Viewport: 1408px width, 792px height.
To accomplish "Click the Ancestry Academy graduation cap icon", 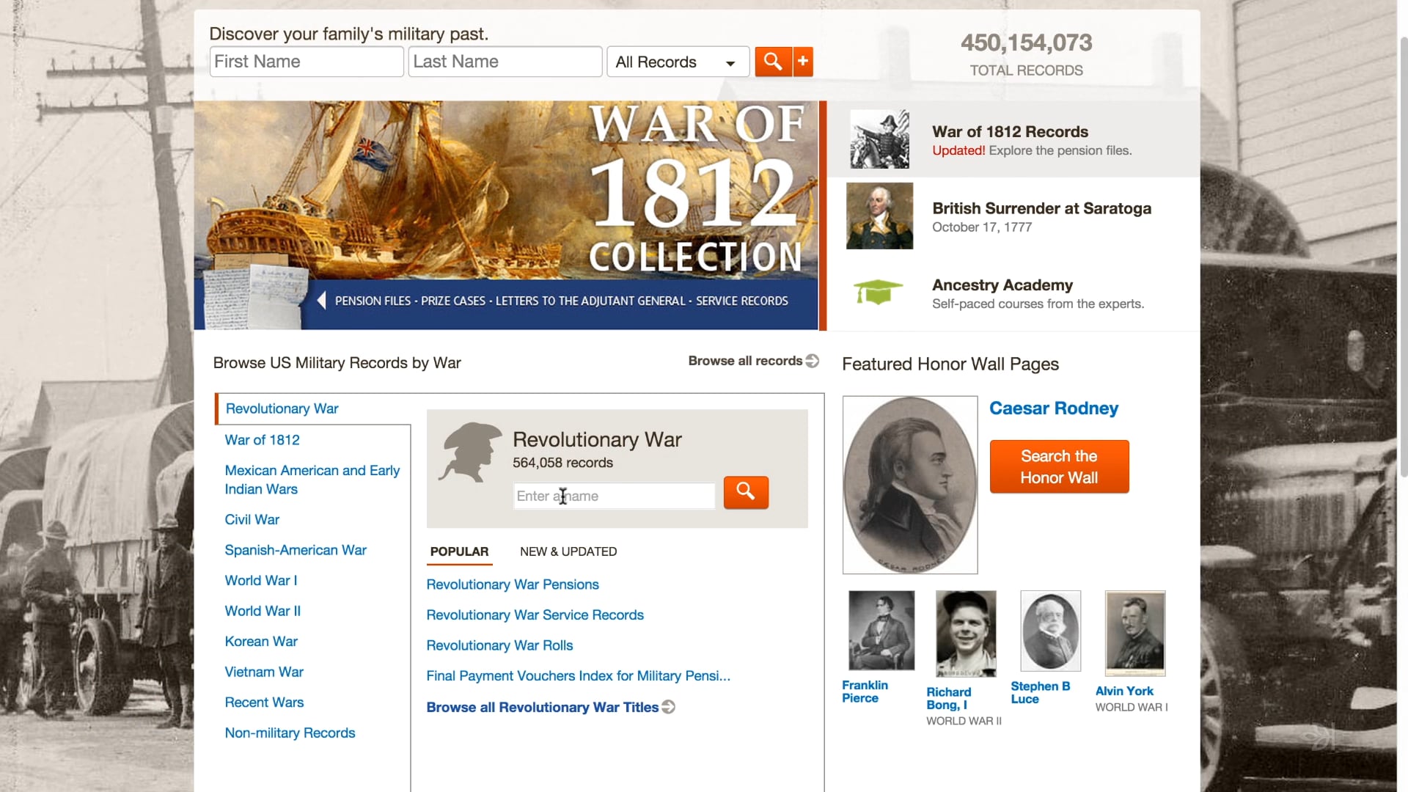I will (x=878, y=292).
